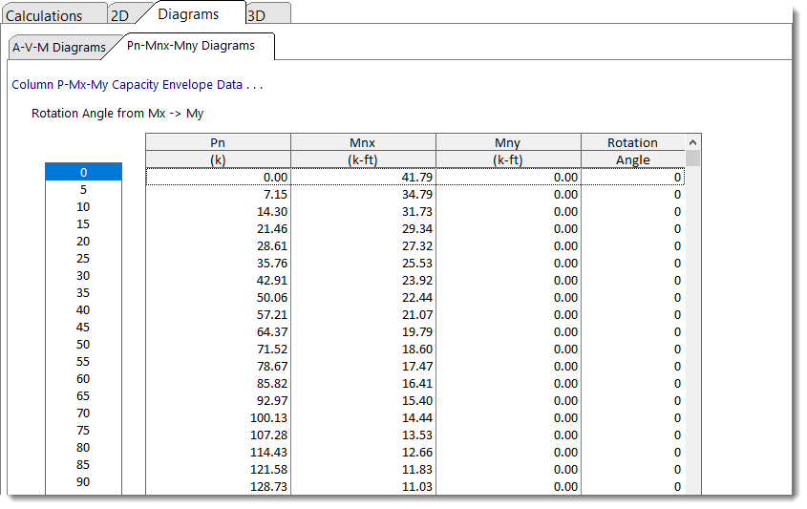Select rotation angle 60 in list
The width and height of the screenshot is (807, 509).
pos(83,379)
